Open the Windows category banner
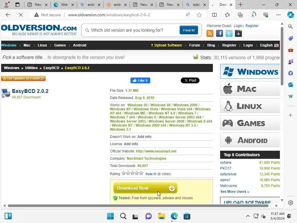Viewport: 297px width, 223px height. click(250, 71)
